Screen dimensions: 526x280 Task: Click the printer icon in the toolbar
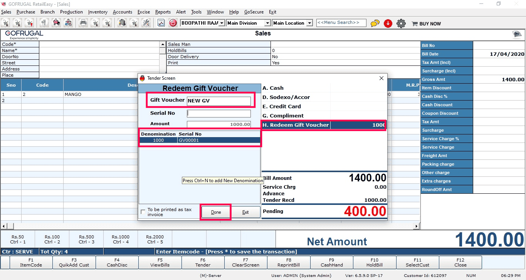click(83, 23)
